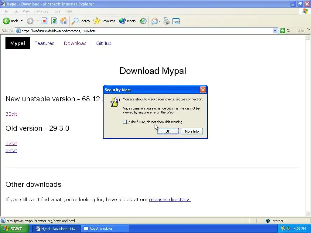Open the Download nav link
This screenshot has height=233, width=311.
point(75,43)
